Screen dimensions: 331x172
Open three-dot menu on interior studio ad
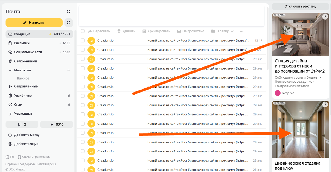pyautogui.click(x=325, y=17)
